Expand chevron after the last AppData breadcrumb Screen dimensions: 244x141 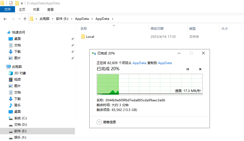tap(112, 19)
